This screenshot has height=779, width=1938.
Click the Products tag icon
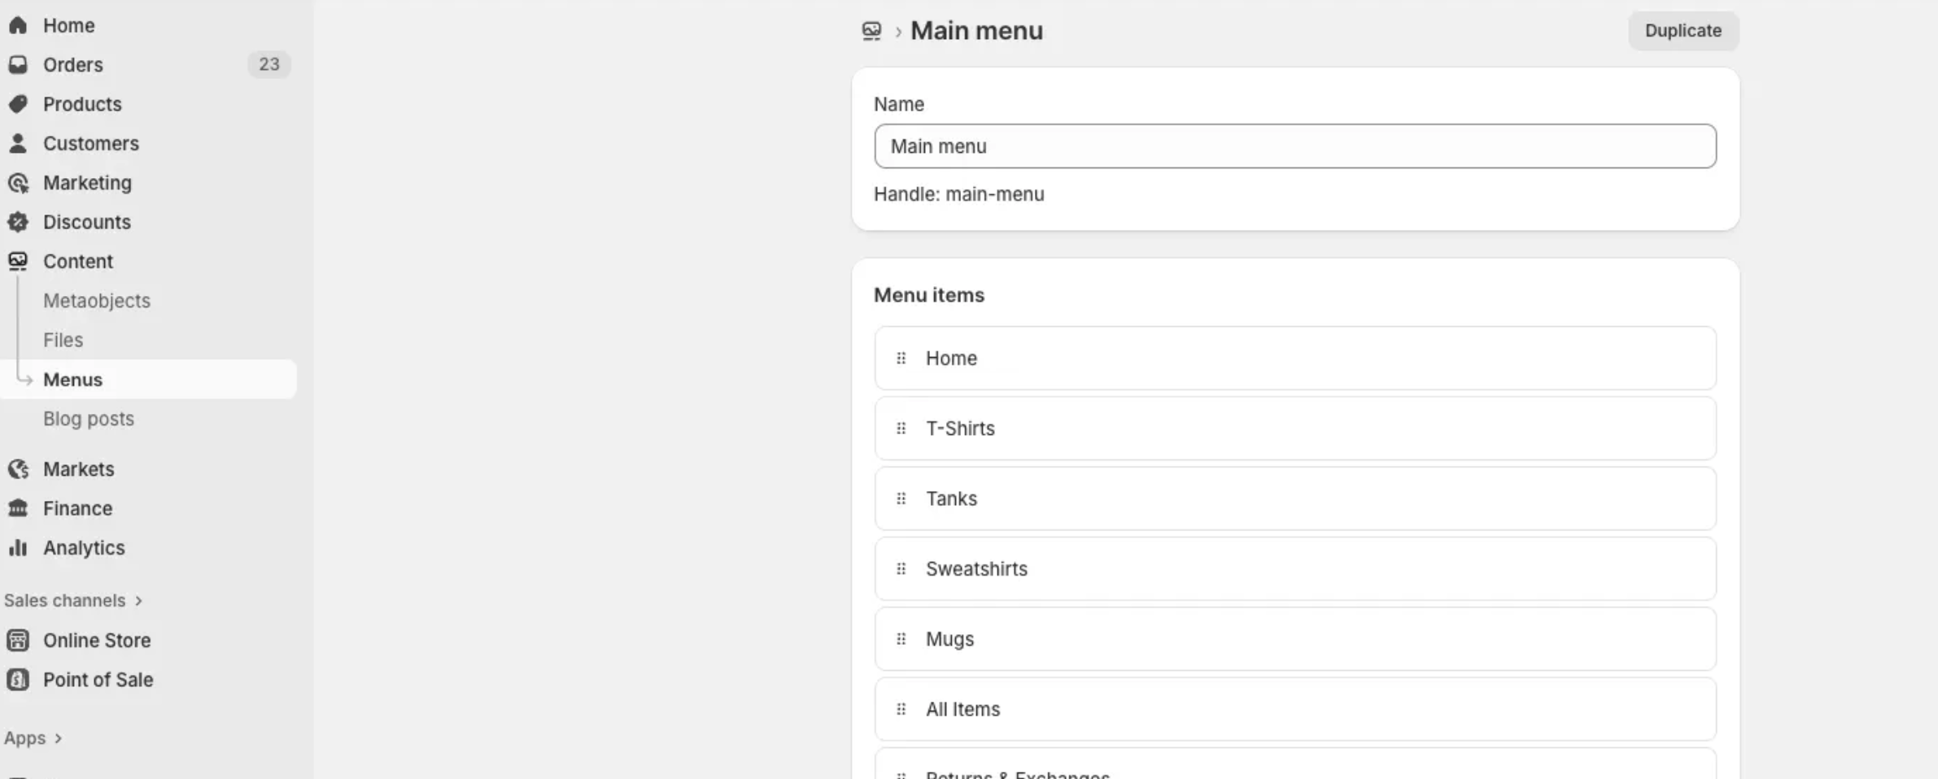pos(18,104)
